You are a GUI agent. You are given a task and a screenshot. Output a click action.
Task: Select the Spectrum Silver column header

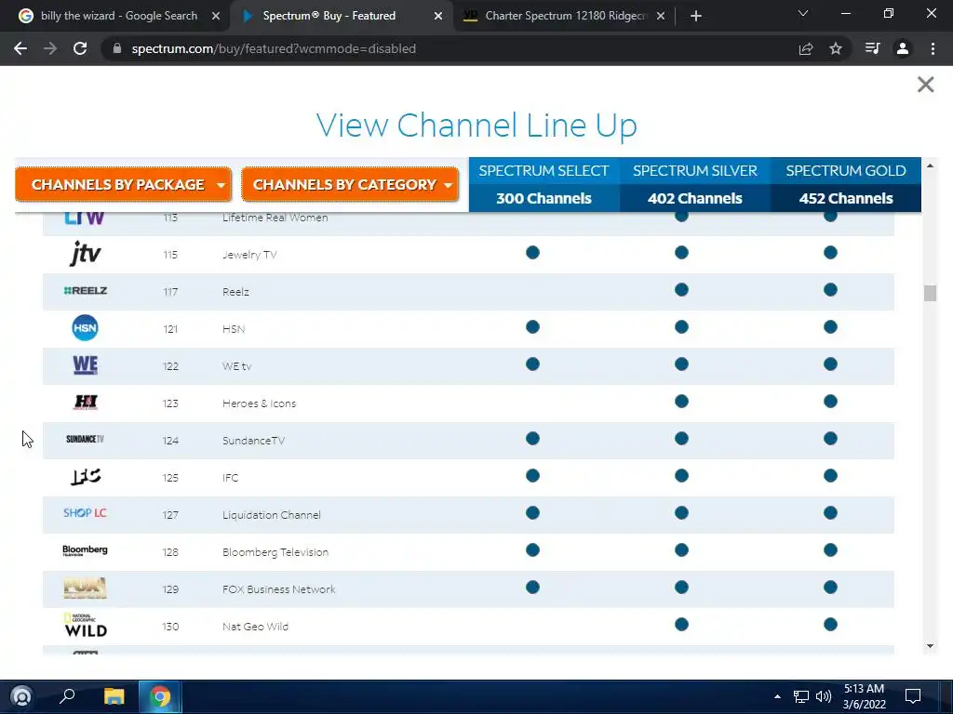tap(694, 185)
